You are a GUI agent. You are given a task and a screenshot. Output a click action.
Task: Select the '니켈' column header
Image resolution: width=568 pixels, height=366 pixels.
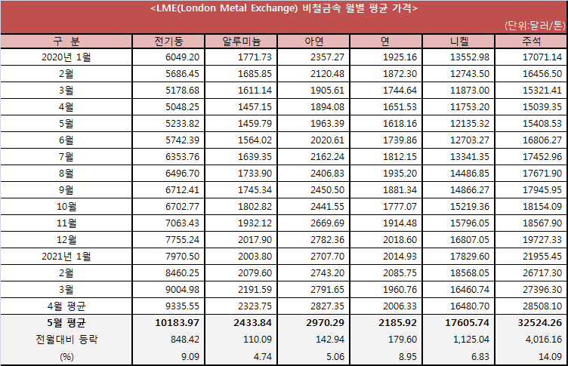pyautogui.click(x=458, y=42)
